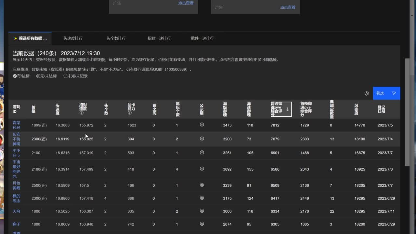Select the 当前数据（240条） heading text
The height and width of the screenshot is (234, 416).
point(34,53)
